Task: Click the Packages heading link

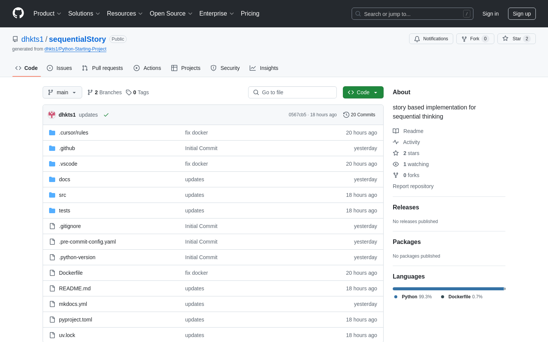Action: point(406,242)
